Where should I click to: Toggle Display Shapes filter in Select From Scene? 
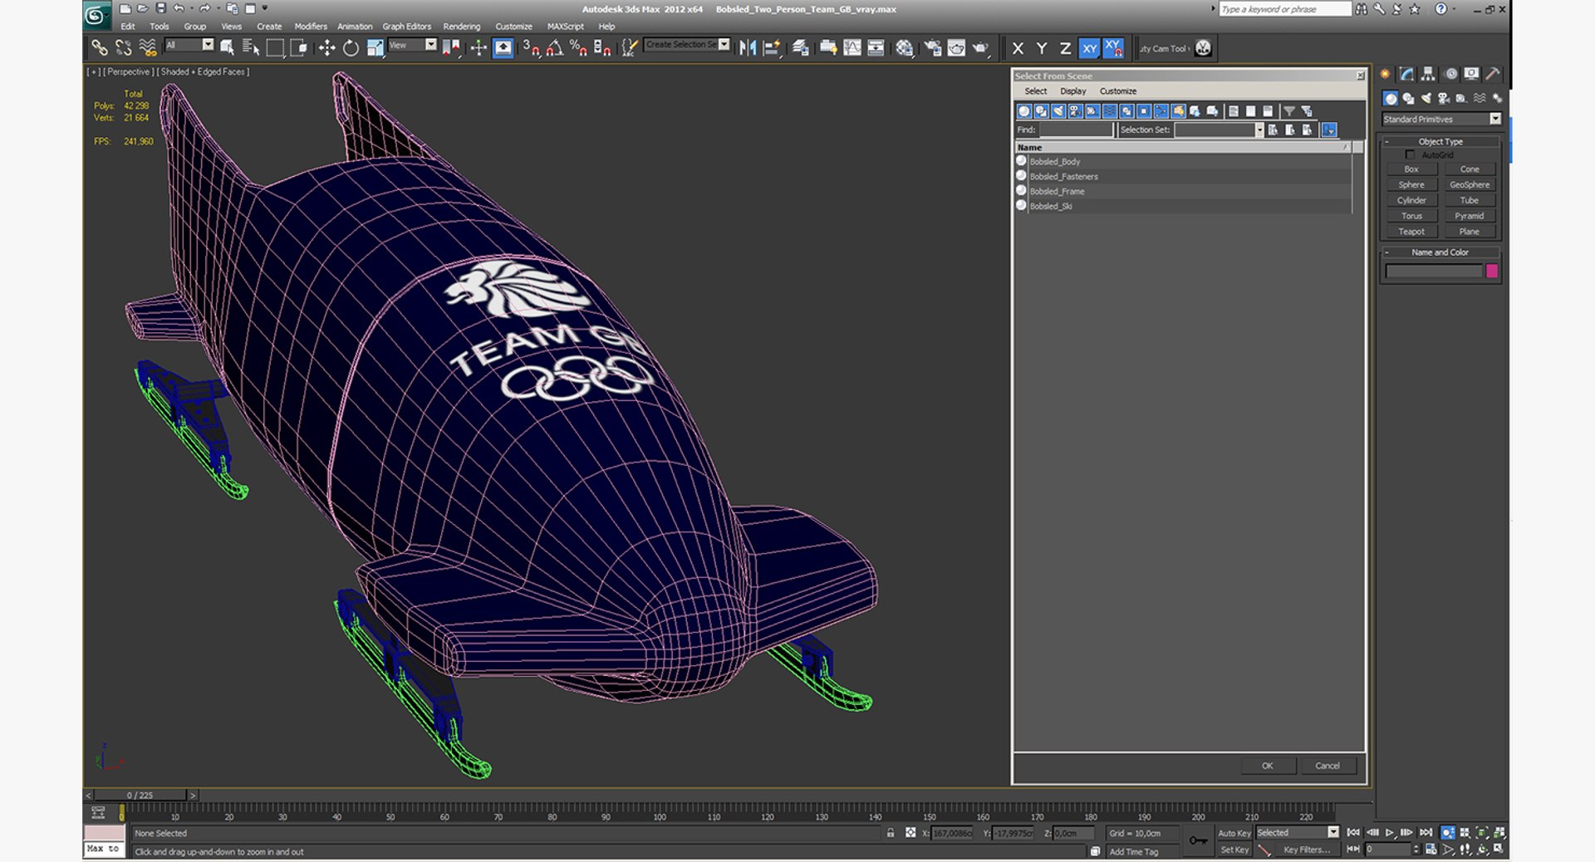(1041, 111)
